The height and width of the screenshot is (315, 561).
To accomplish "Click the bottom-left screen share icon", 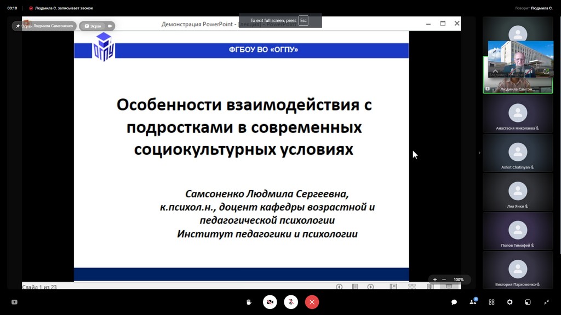I will coord(14,302).
